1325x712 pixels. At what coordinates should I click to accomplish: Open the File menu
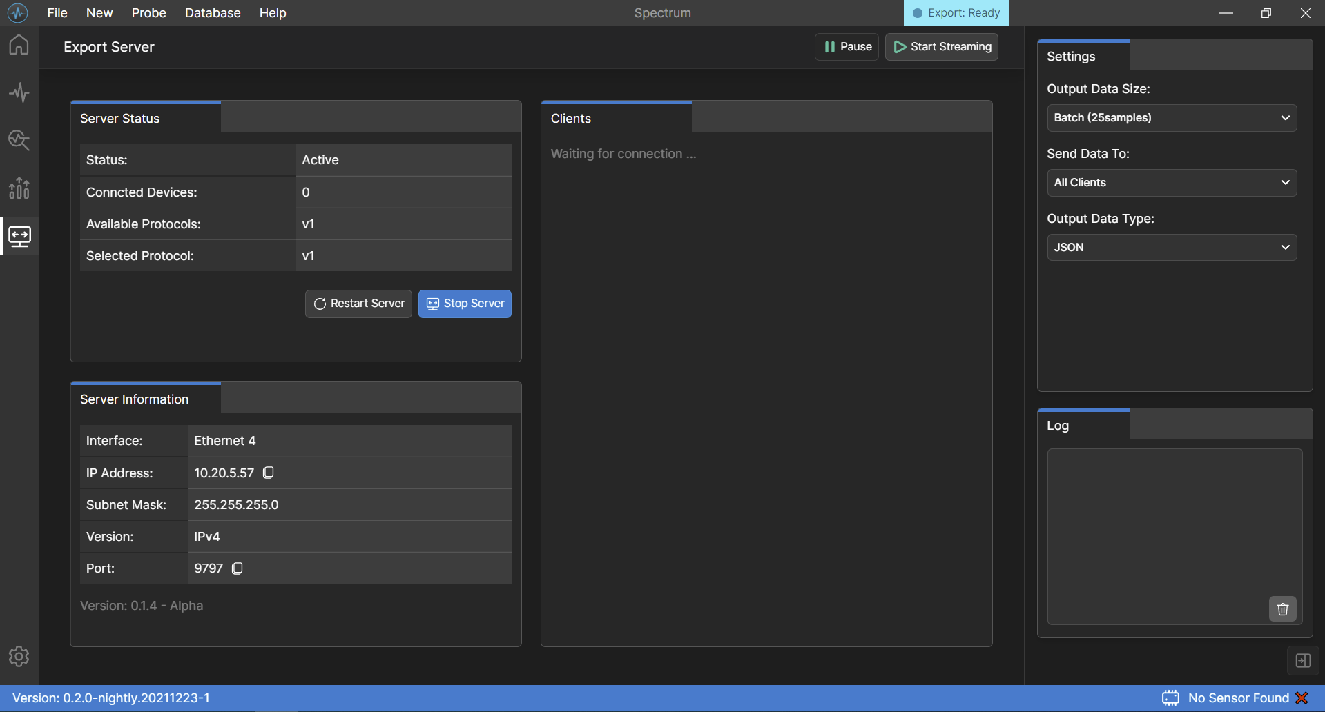click(57, 13)
